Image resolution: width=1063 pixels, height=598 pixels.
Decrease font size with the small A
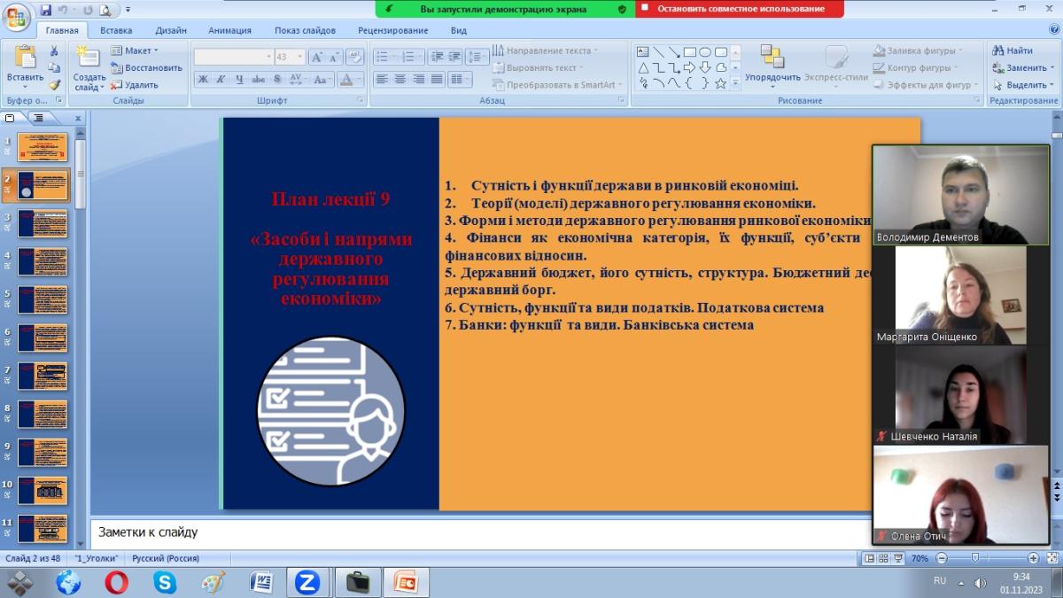click(334, 57)
